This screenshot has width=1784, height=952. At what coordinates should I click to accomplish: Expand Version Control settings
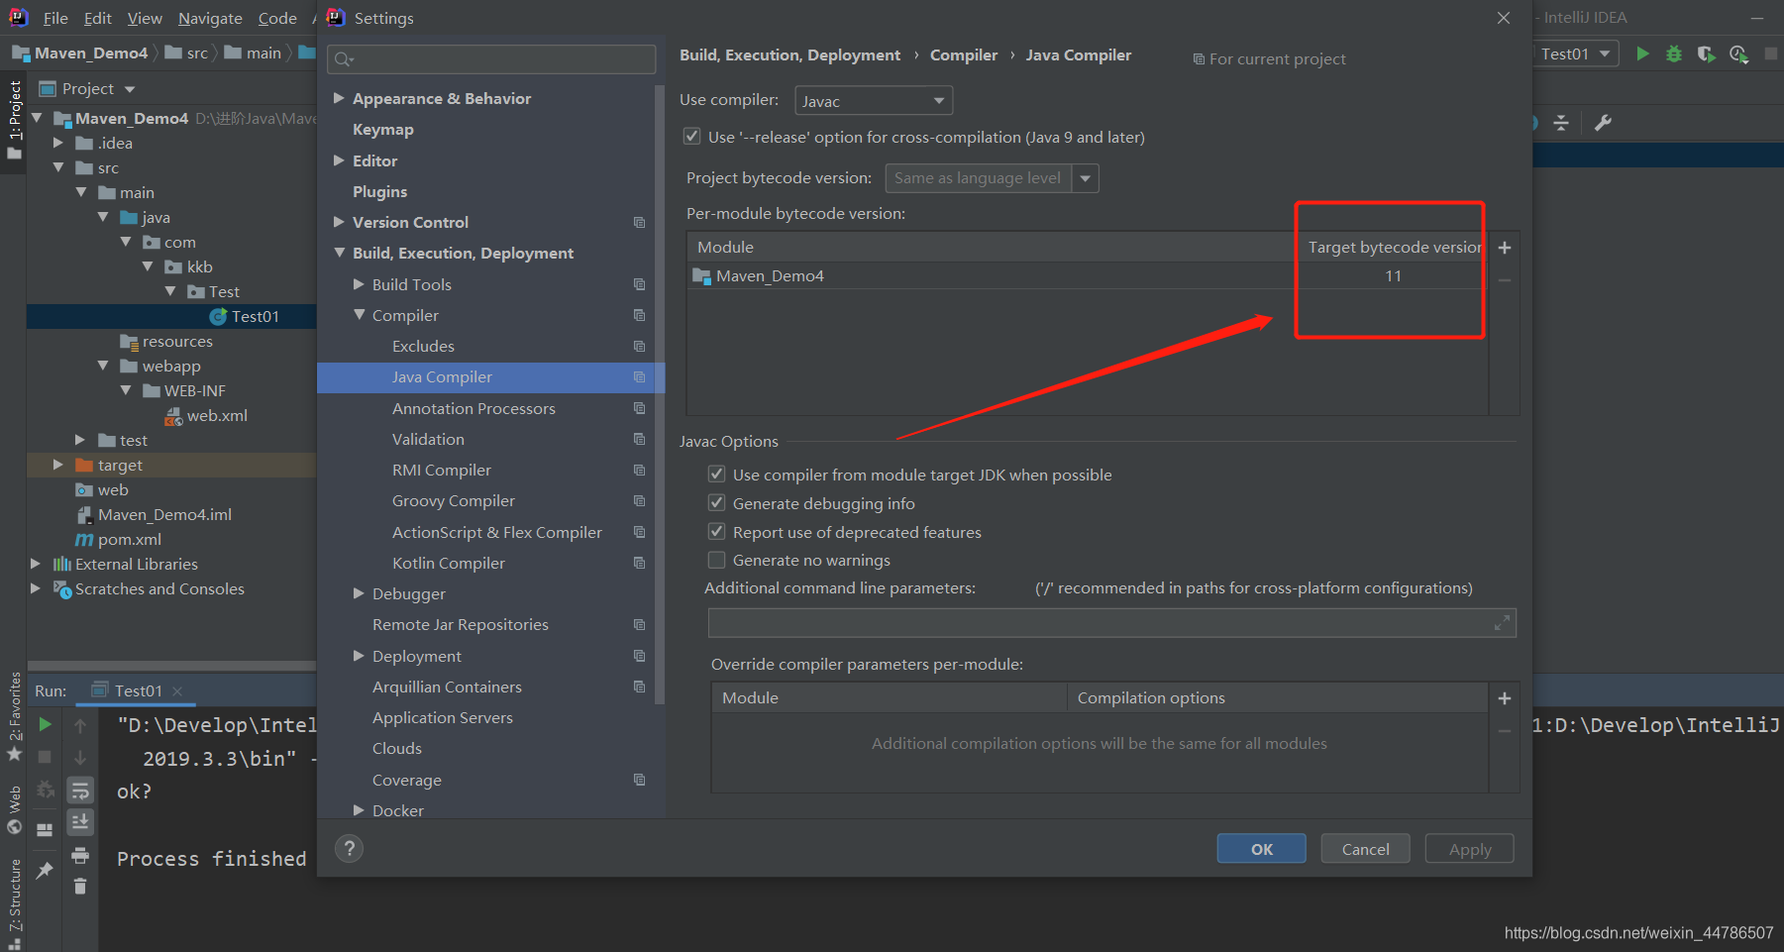[339, 222]
